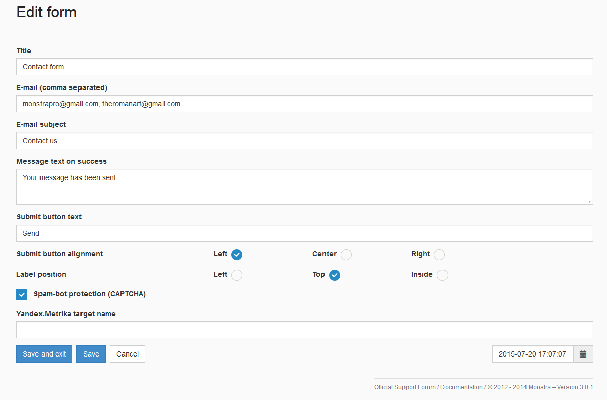
Task: Open the calendar date picker icon
Action: click(x=583, y=354)
